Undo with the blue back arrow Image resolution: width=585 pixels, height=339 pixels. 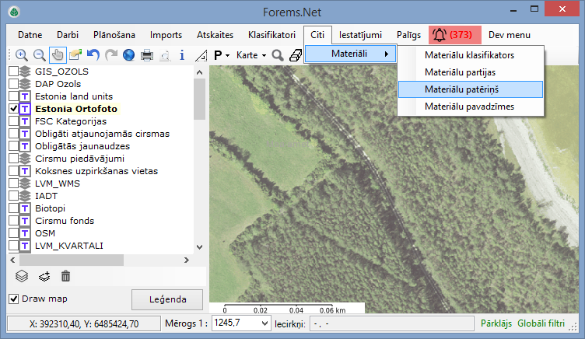(x=93, y=55)
